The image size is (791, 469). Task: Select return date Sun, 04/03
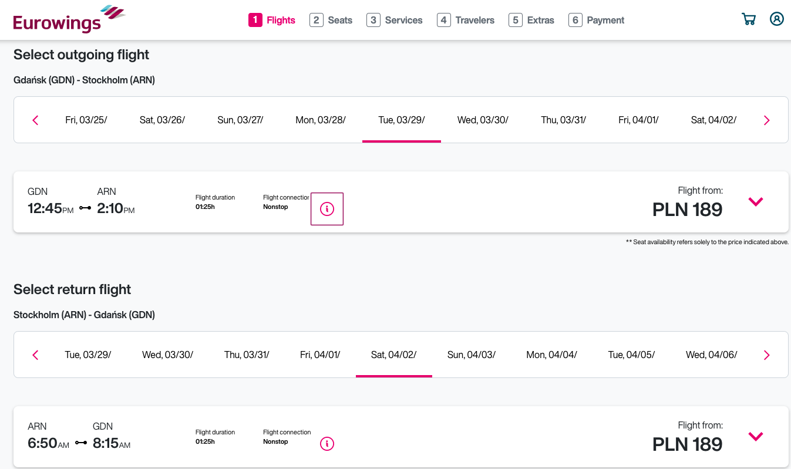472,355
